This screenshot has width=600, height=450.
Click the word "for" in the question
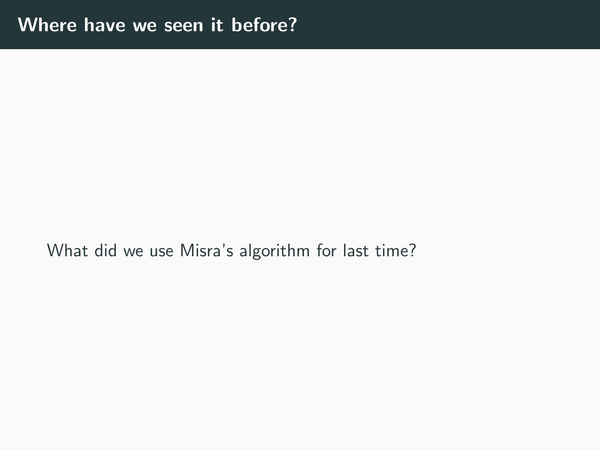[x=326, y=251]
